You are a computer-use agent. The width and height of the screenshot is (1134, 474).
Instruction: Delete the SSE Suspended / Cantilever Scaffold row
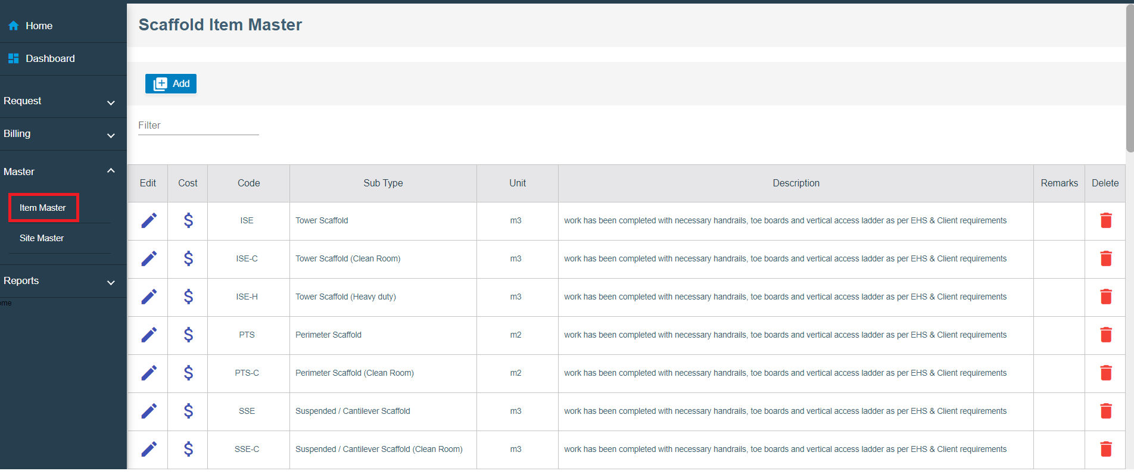[x=1105, y=411]
